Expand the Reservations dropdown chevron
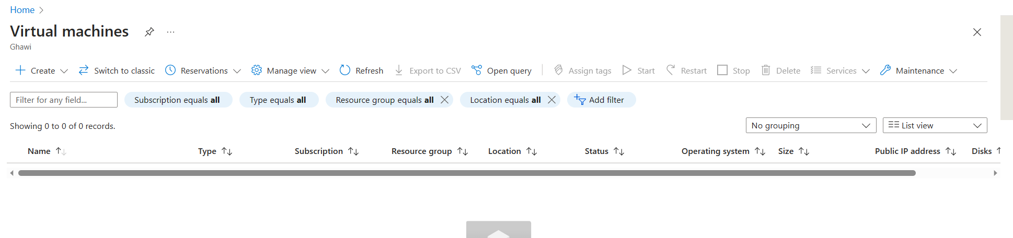Screen dimensions: 1013x238 237,71
